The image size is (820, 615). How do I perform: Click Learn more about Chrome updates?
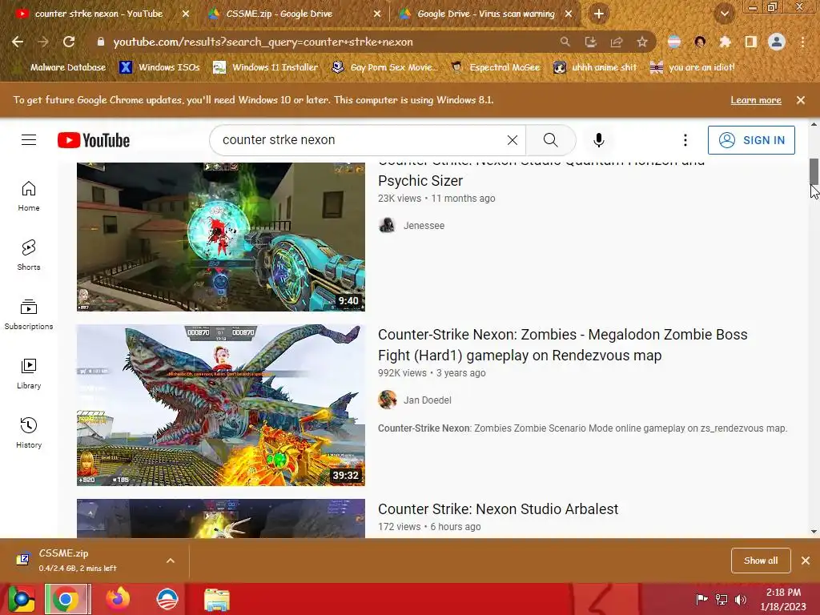[756, 100]
